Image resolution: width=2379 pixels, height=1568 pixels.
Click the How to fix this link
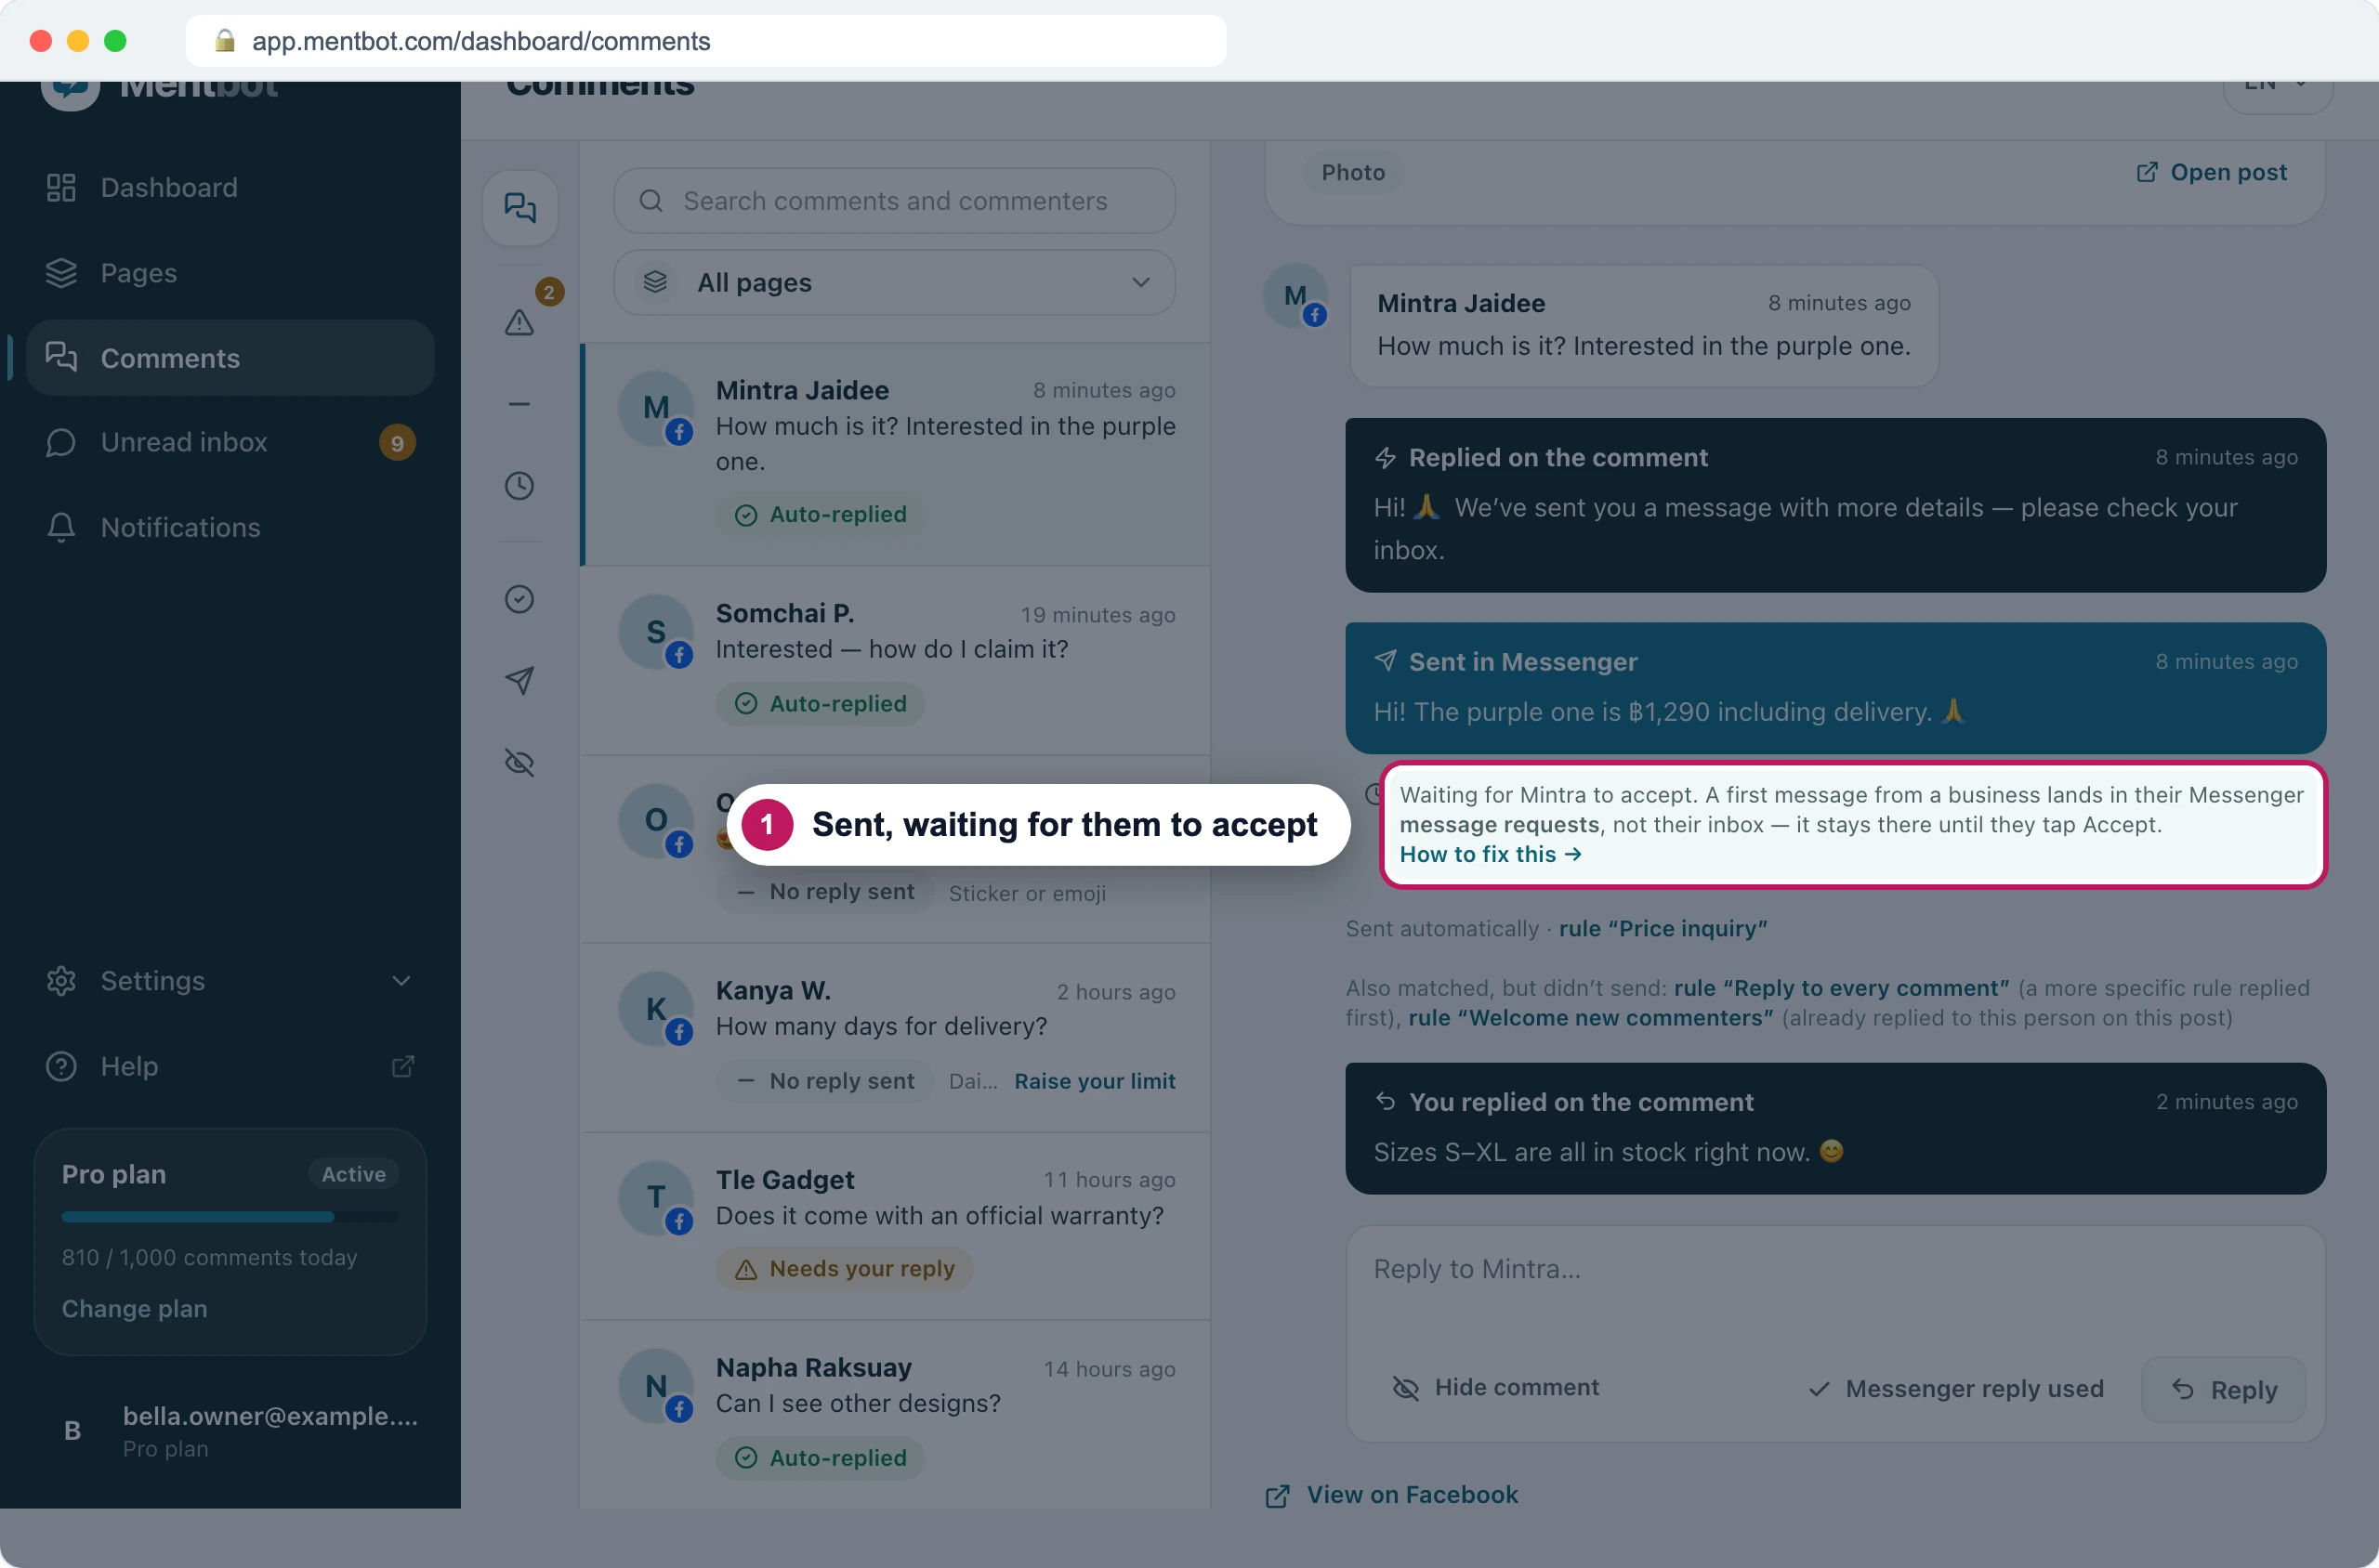pos(1491,854)
